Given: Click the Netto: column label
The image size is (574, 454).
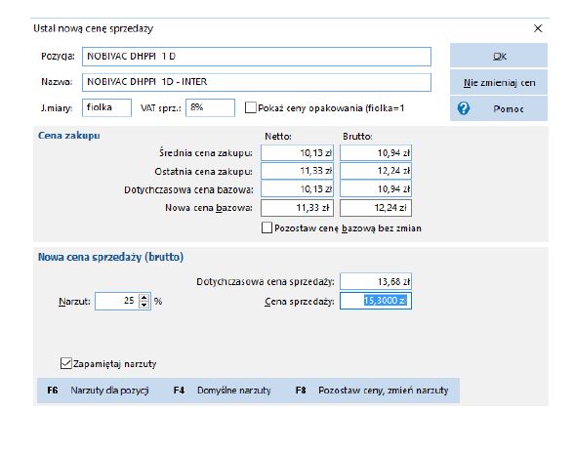Looking at the screenshot, I should click(x=278, y=137).
